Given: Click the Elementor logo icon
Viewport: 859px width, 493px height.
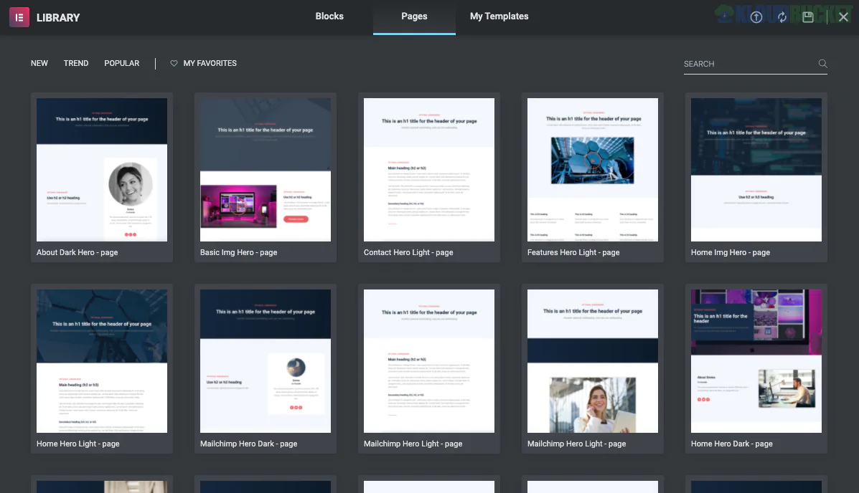Looking at the screenshot, I should 19,16.
